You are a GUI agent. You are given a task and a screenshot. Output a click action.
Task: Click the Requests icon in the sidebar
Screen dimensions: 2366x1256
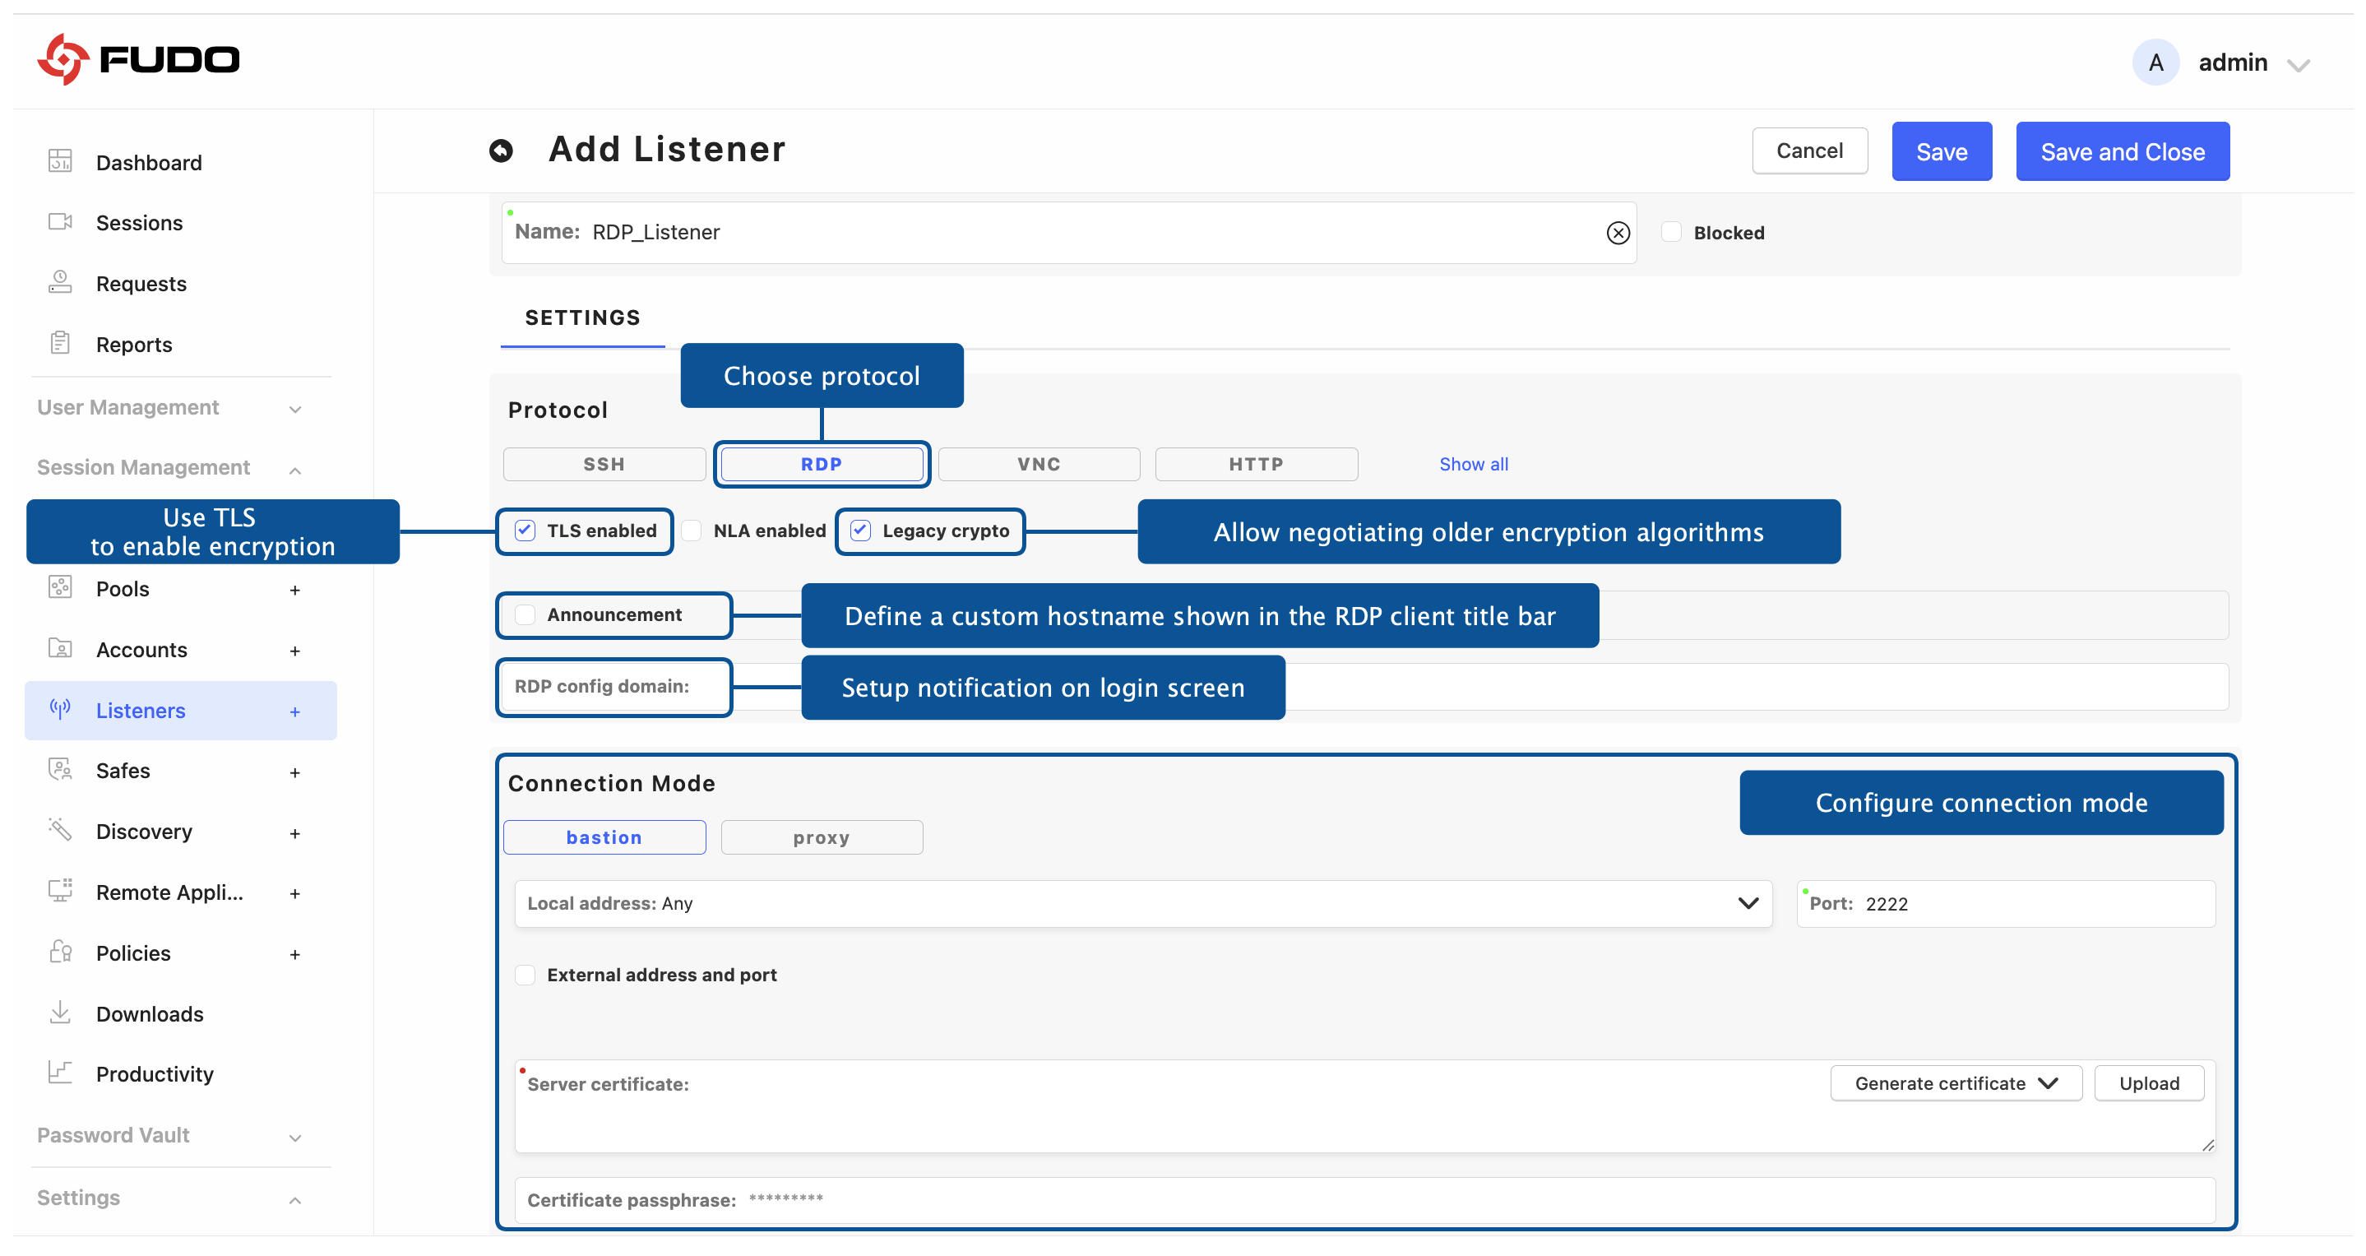pyautogui.click(x=61, y=282)
